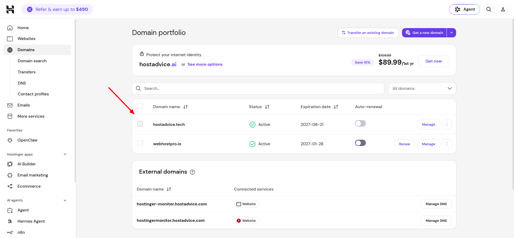514x238 pixels.
Task: Click Get a new domain button
Action: coord(424,33)
